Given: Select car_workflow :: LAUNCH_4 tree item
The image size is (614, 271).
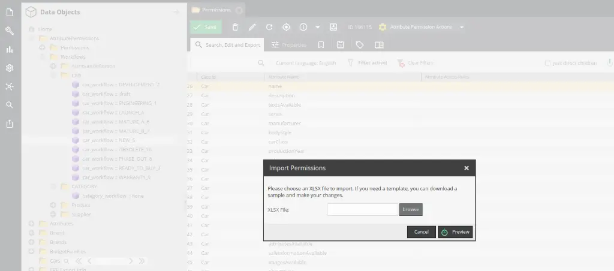Looking at the screenshot, I should click(x=113, y=112).
